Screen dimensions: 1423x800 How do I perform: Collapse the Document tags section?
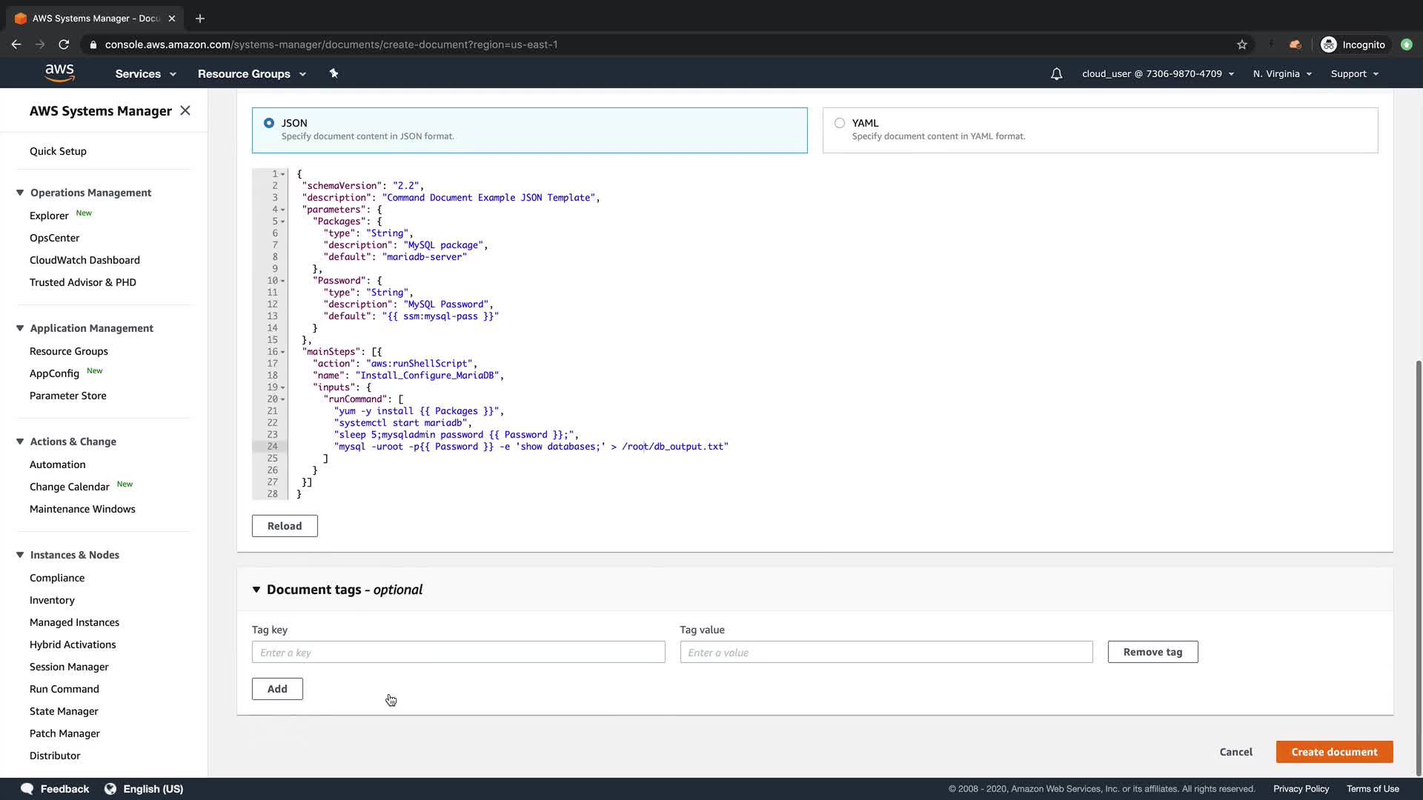256,590
